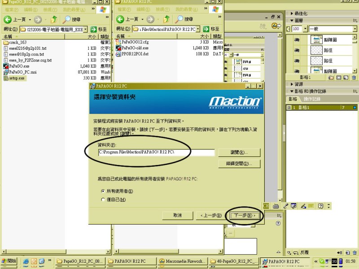
Task: Cancel the PAPAGO installer with 取消
Action: pos(178,216)
